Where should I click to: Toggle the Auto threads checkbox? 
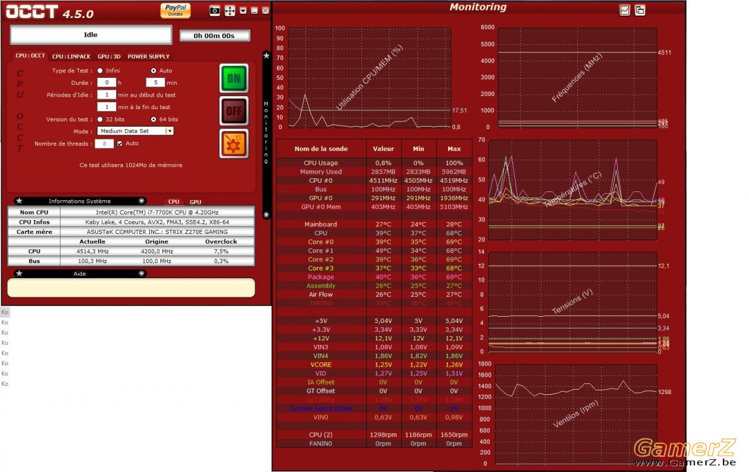point(120,143)
